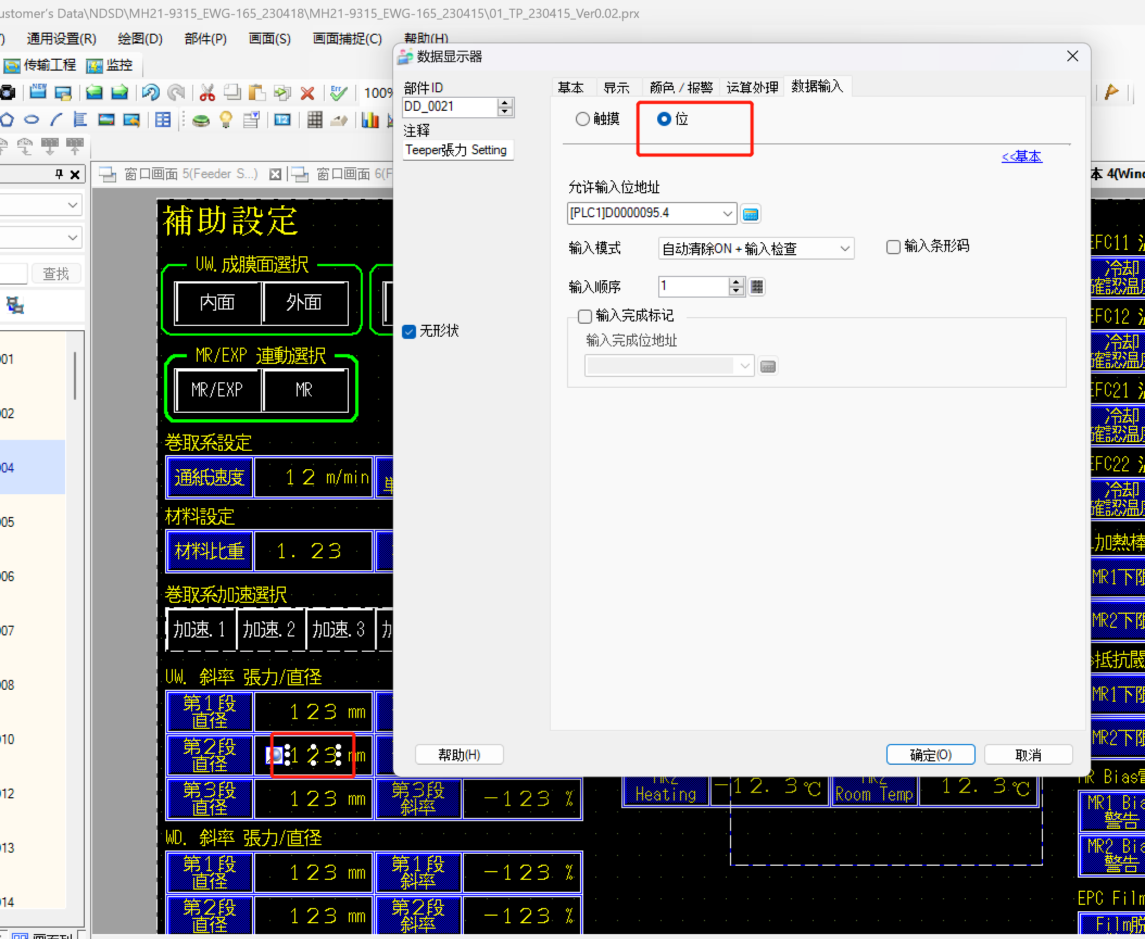
Task: Enable the 输入条形码 checkbox
Action: point(893,247)
